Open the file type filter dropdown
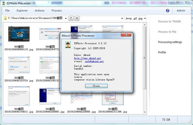This screenshot has height=125, width=193. (x=145, y=18)
